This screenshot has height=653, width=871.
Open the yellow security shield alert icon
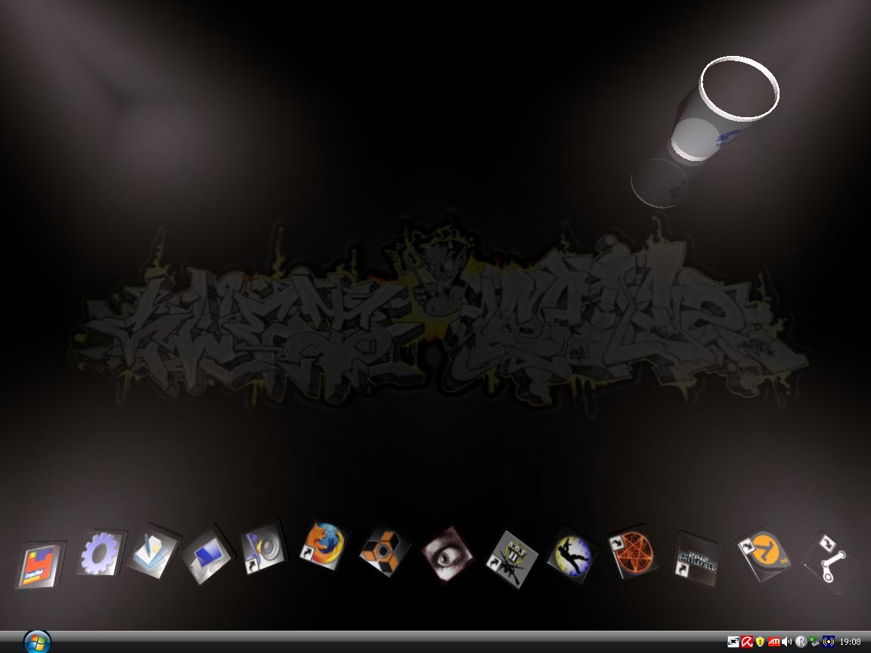click(x=760, y=642)
